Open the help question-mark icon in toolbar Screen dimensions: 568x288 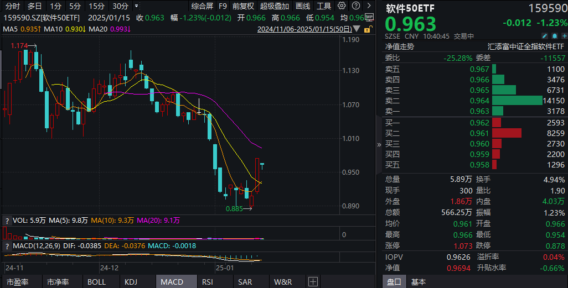click(x=356, y=6)
